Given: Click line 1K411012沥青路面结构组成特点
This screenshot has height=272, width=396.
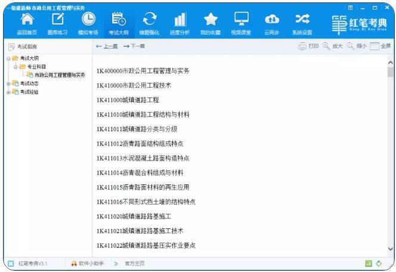Looking at the screenshot, I should (x=140, y=144).
